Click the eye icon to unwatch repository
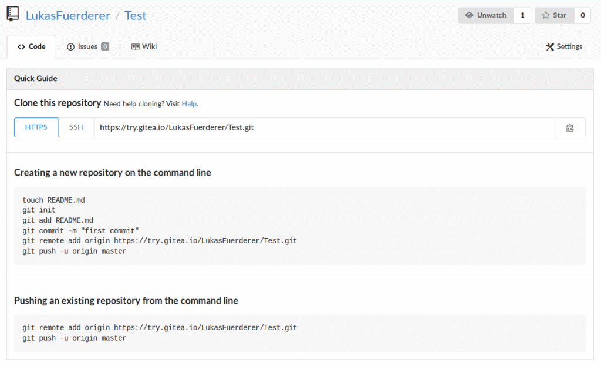 point(469,15)
